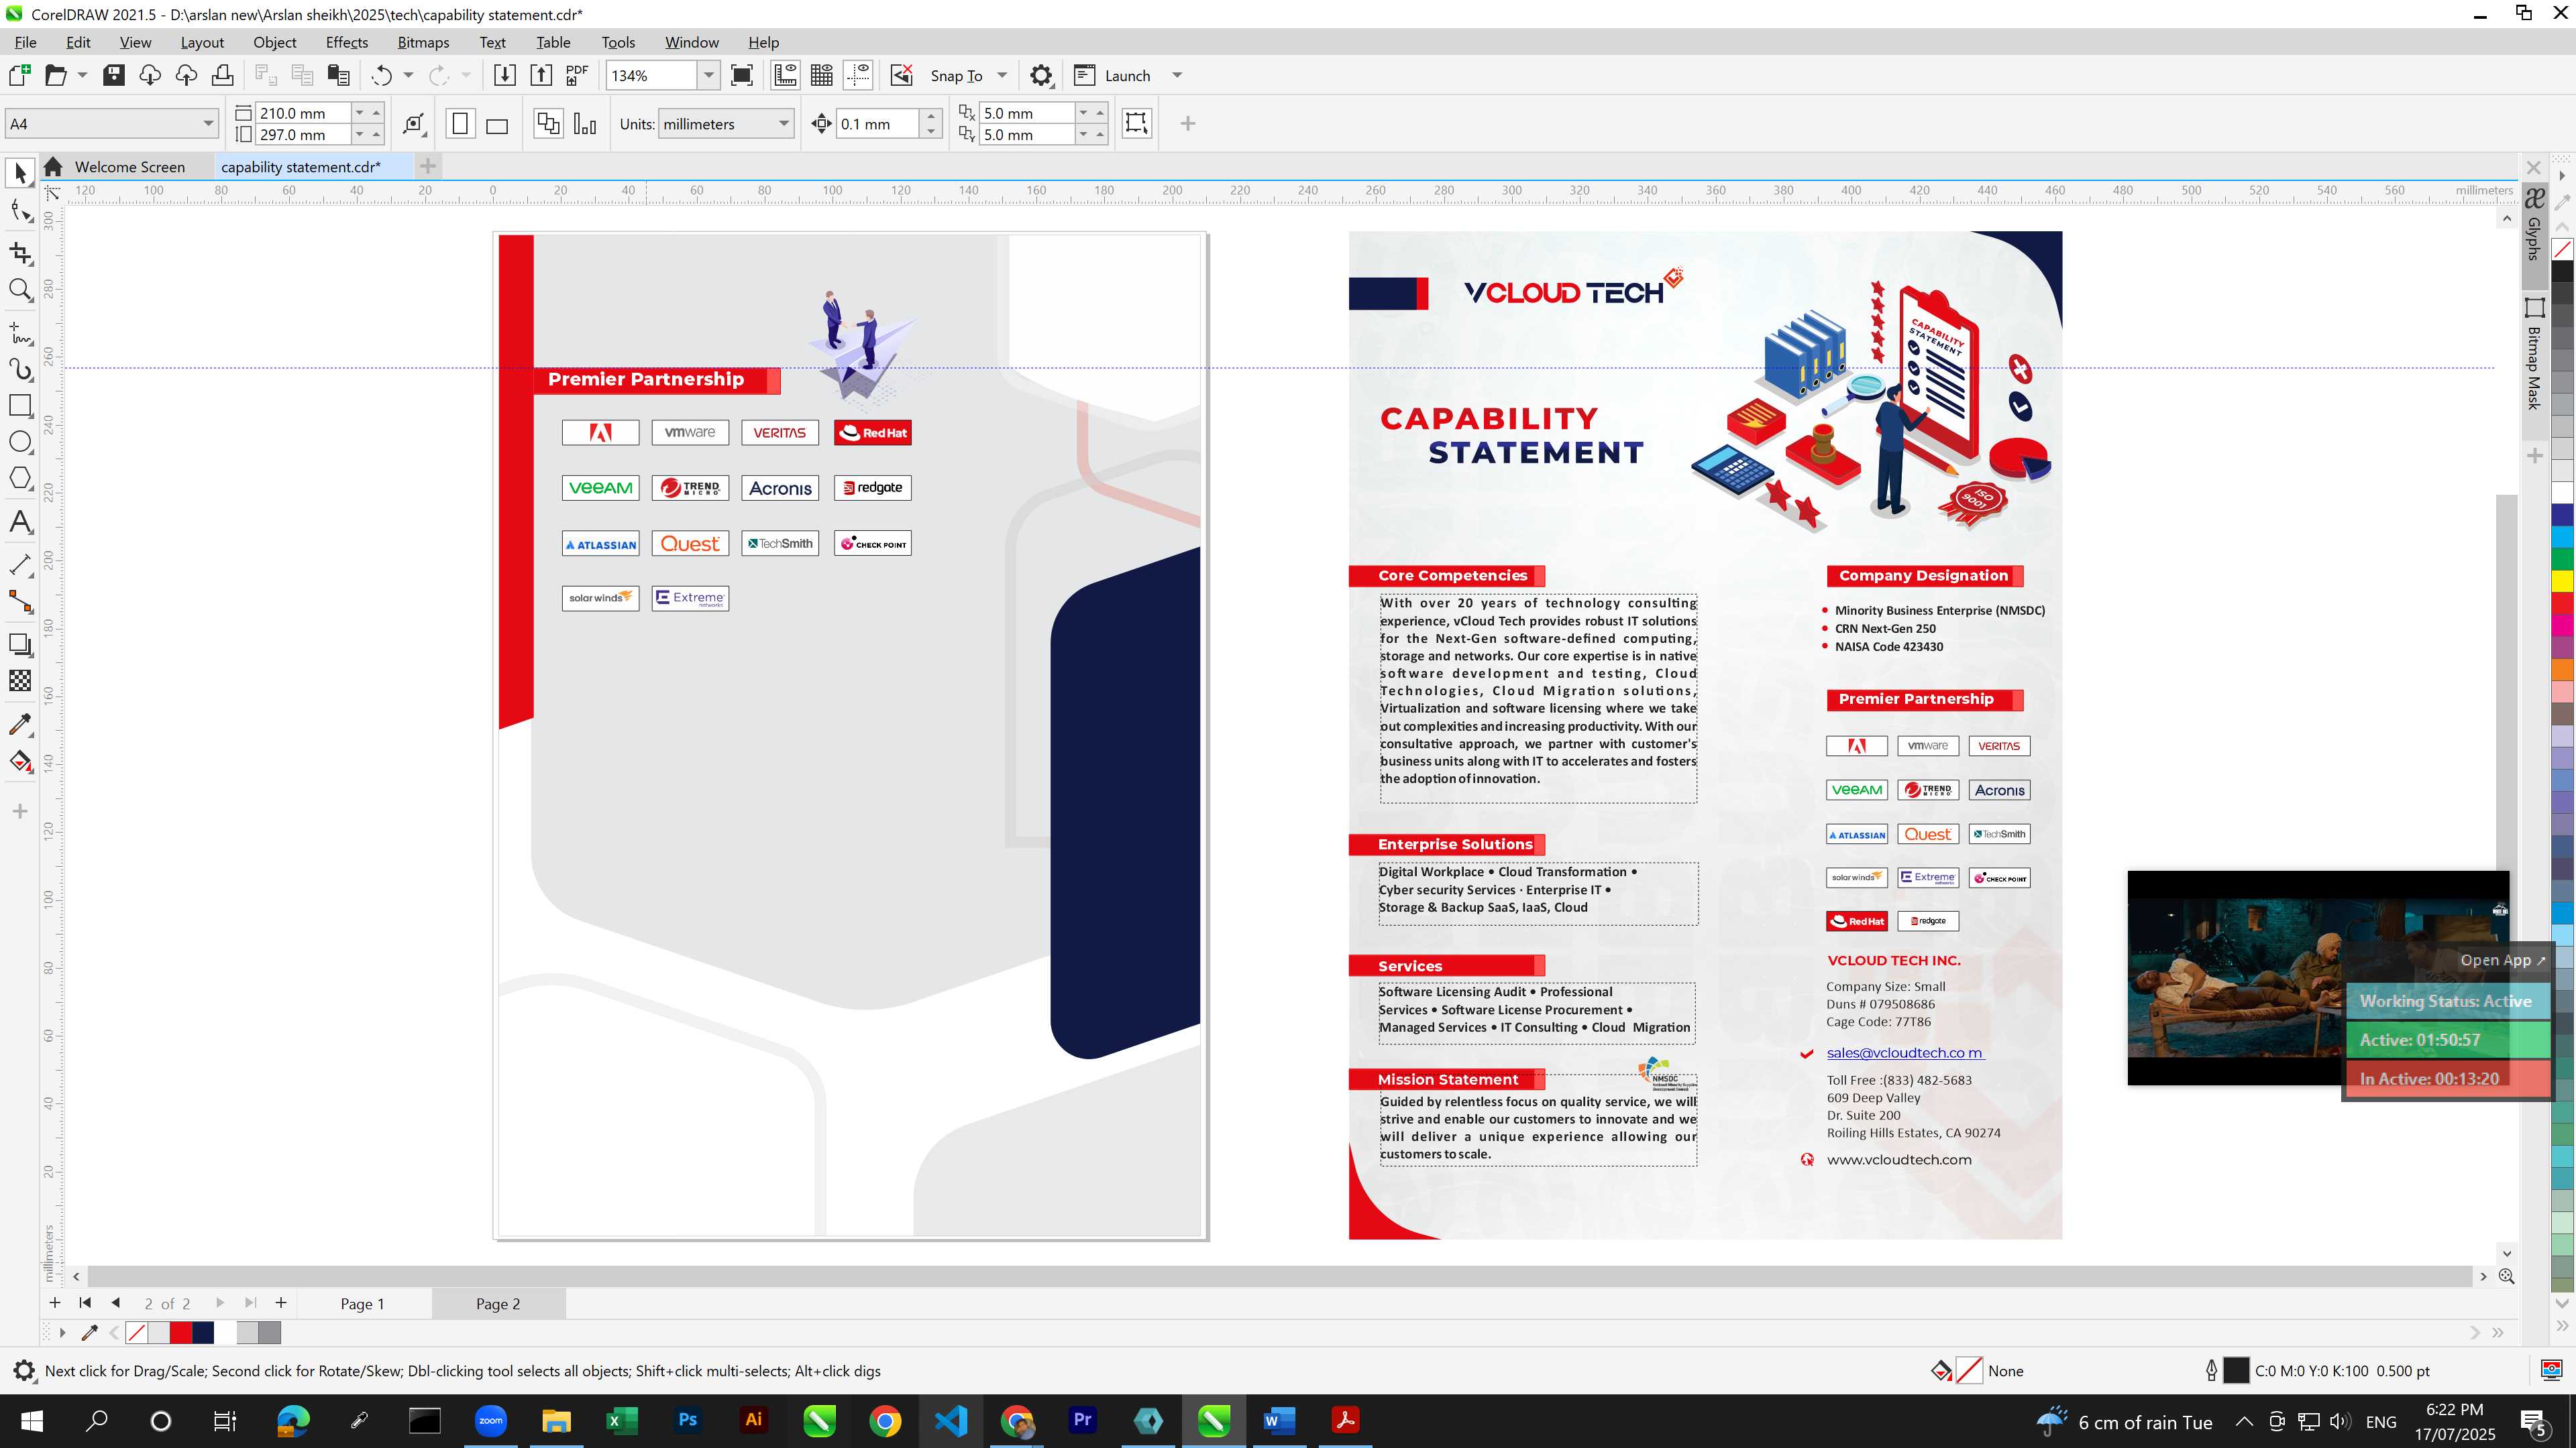
Task: Open the page width 210.0 mm dropdown
Action: pos(360,113)
